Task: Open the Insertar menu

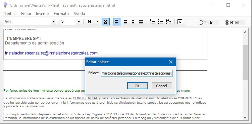Action: pyautogui.click(x=42, y=14)
